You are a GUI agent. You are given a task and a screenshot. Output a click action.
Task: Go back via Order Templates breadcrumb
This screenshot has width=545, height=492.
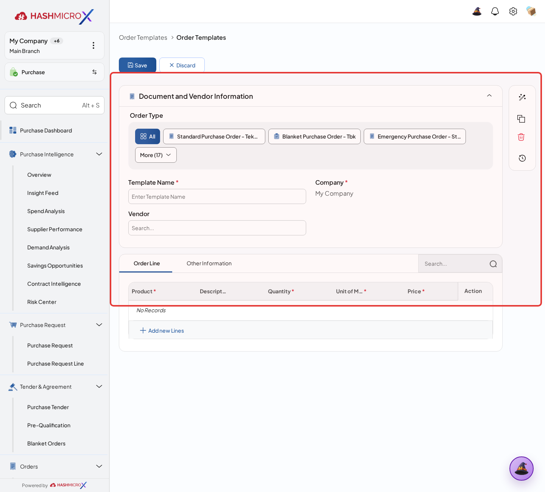pyautogui.click(x=143, y=37)
